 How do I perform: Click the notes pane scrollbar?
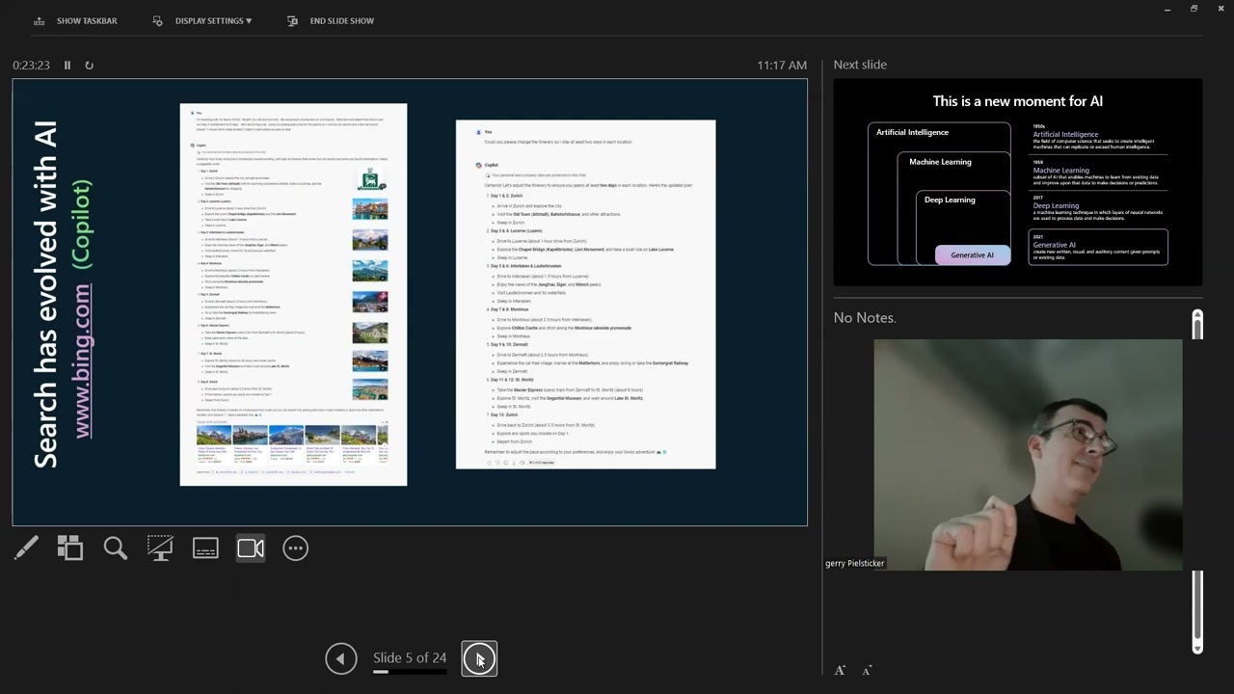(x=1197, y=482)
